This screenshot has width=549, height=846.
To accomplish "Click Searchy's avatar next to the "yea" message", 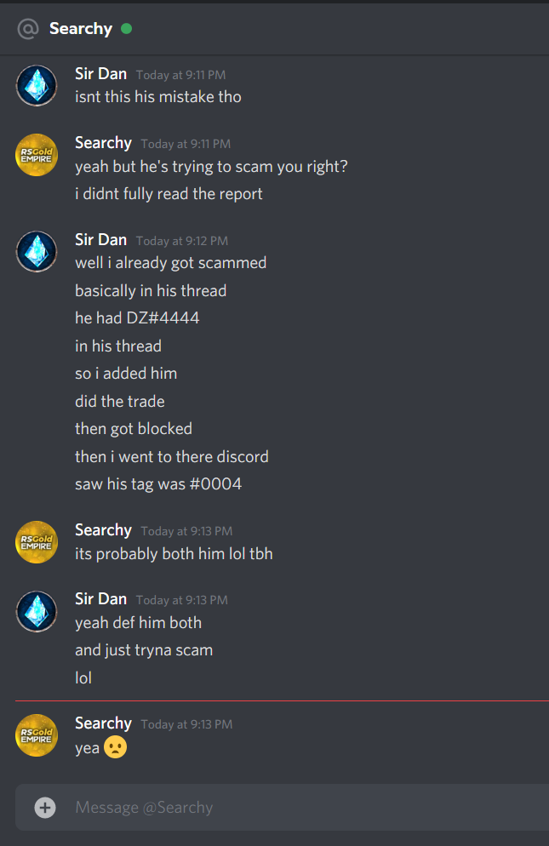I will pos(37,735).
